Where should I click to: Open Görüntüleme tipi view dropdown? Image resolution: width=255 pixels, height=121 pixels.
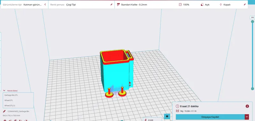pos(24,4)
